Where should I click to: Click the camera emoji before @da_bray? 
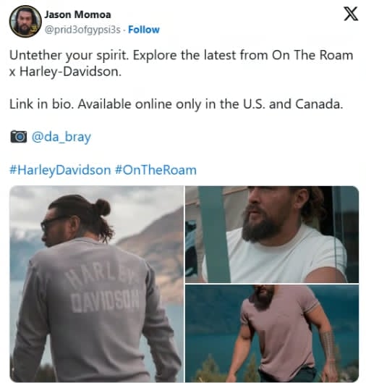19,137
